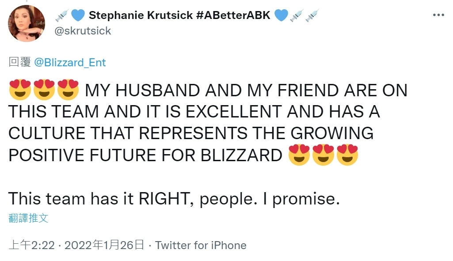Click the first heart-eyes emoji starting the tweet
Screen dimensions: 453x261
(20, 90)
